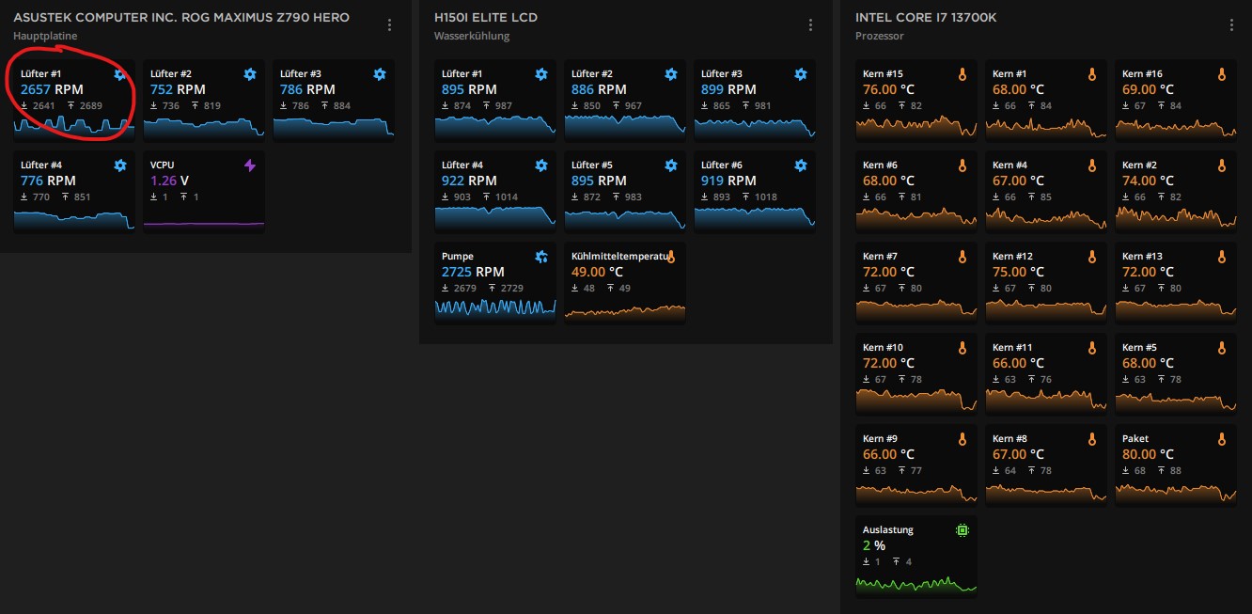Screen dimensions: 1252x614
Task: Open the three-dot menu of ROG Maximus Z790 Hero panel
Action: (x=390, y=25)
